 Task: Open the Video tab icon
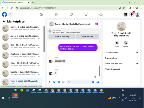coord(71,14)
